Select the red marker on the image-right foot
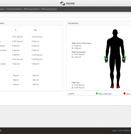The width and height of the screenshot is (131, 134). (x=118, y=87)
